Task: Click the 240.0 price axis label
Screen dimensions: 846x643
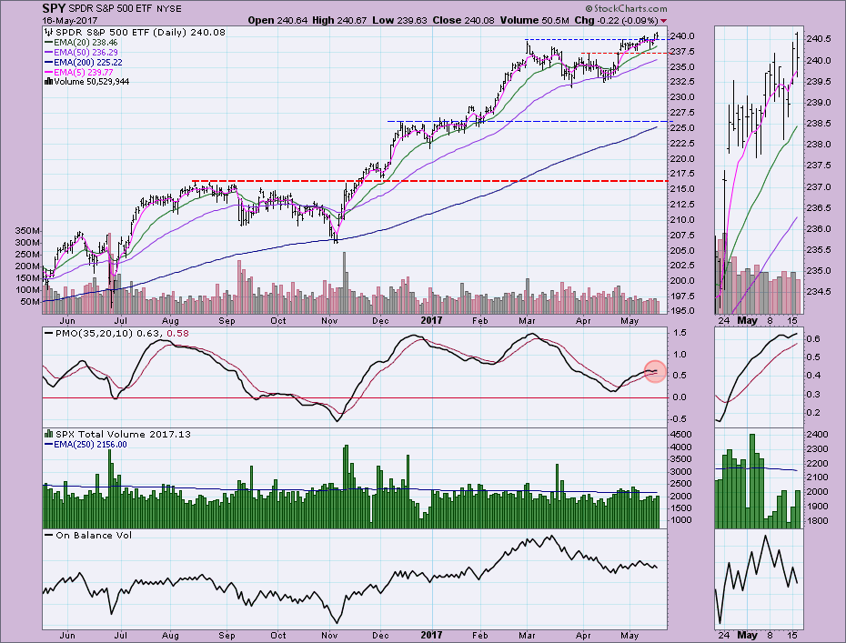Action: pyautogui.click(x=682, y=36)
